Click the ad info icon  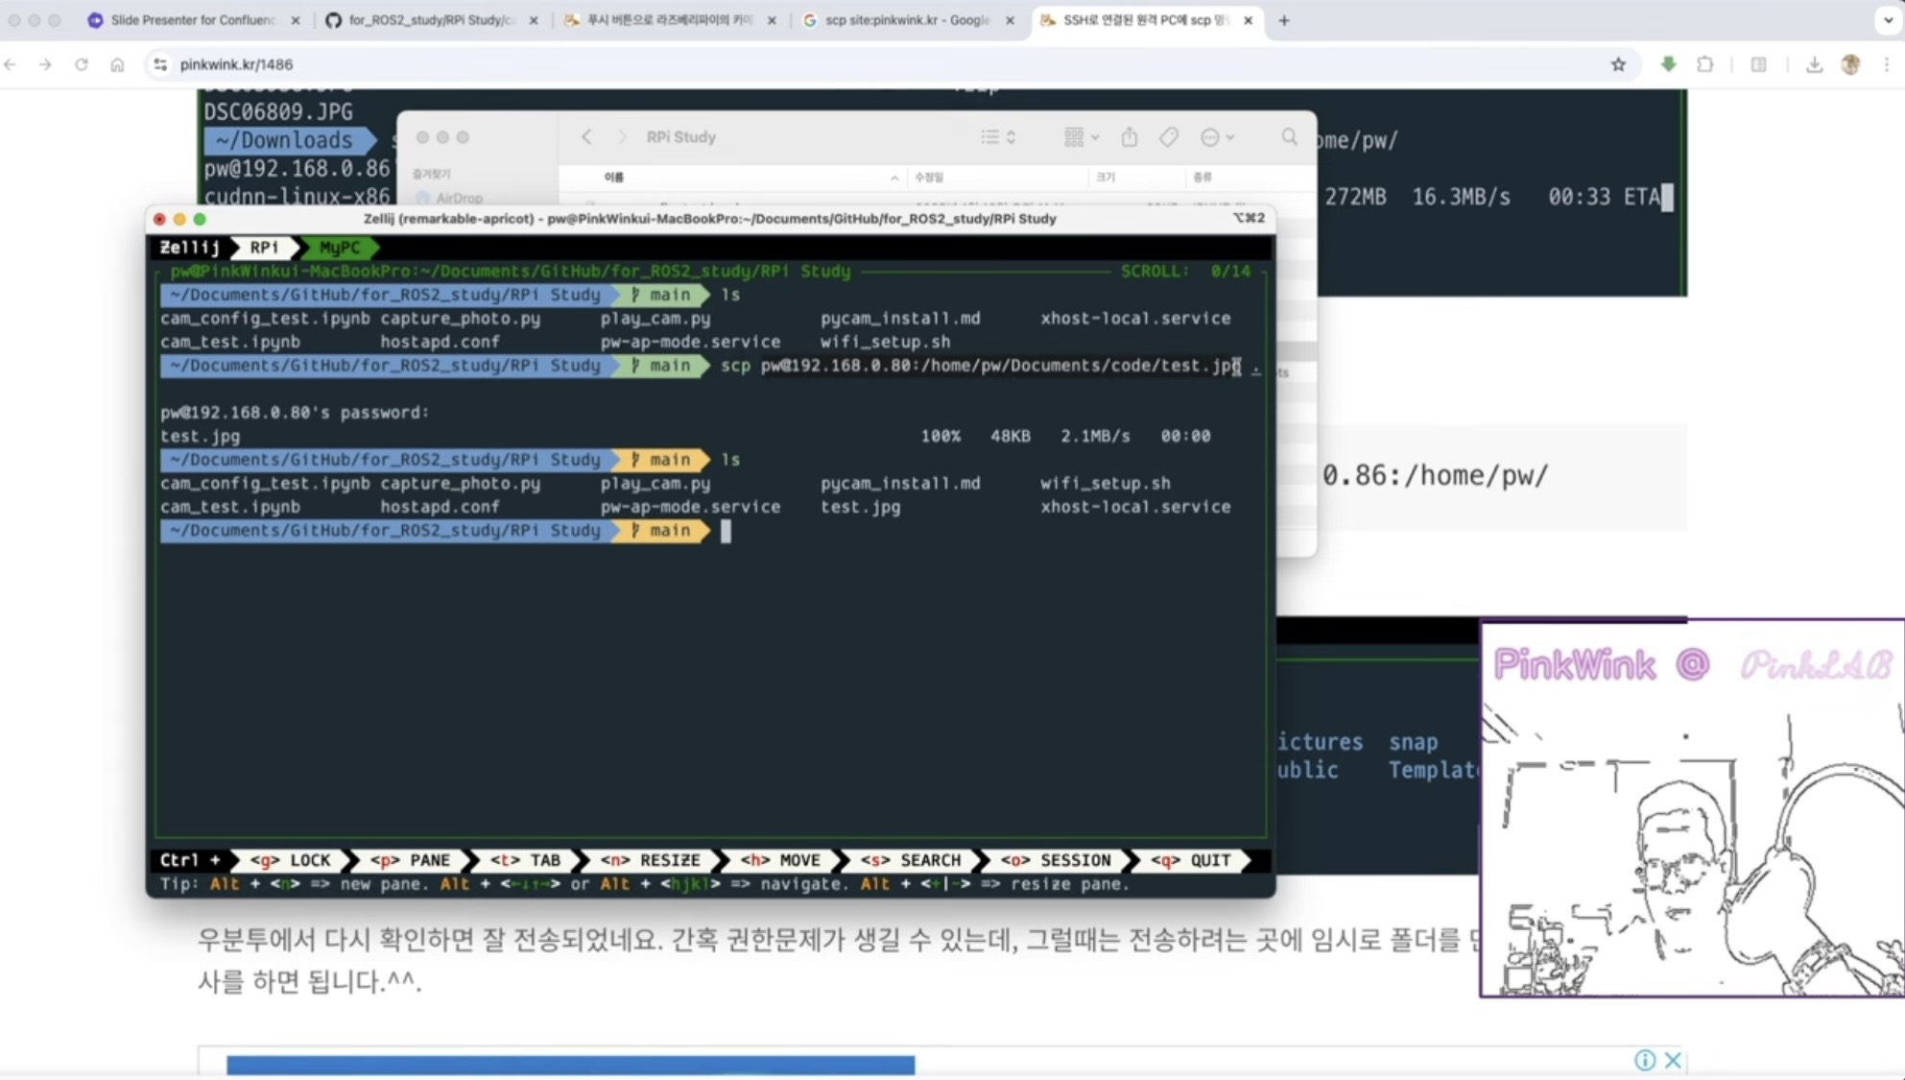click(1644, 1060)
